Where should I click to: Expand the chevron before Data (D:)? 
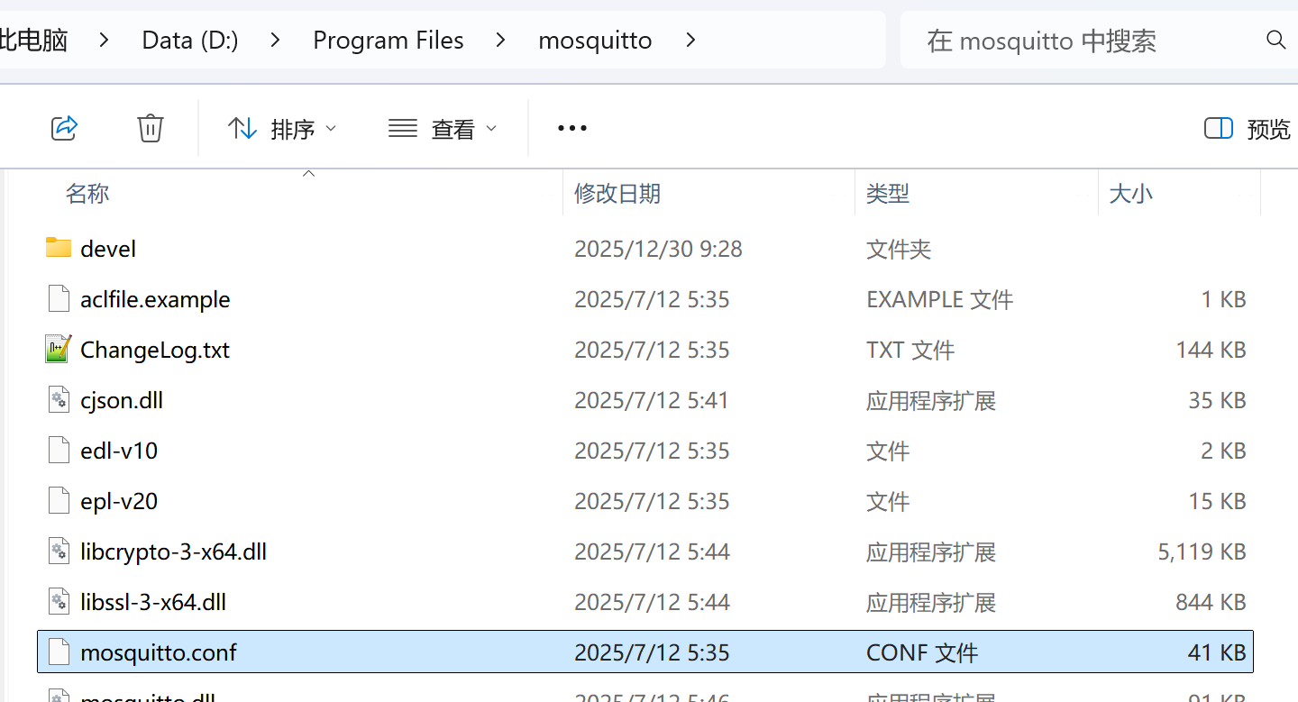[x=105, y=40]
